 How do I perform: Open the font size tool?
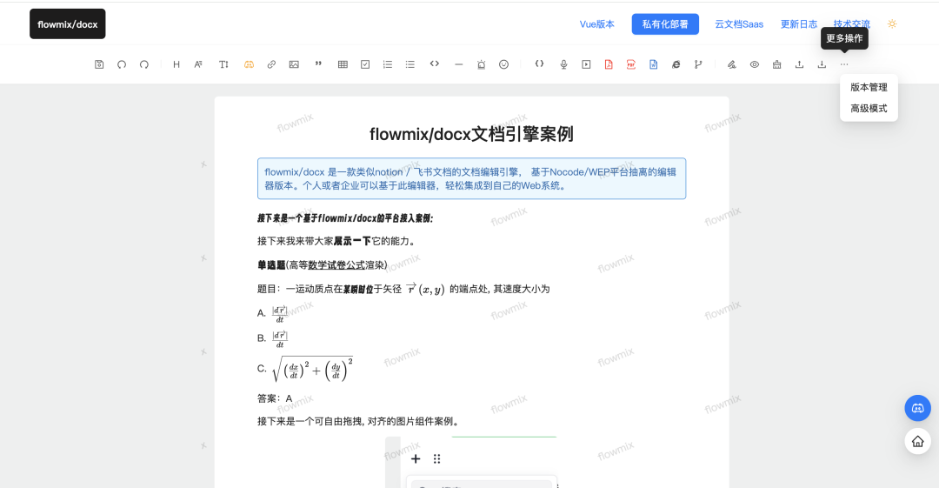point(223,64)
